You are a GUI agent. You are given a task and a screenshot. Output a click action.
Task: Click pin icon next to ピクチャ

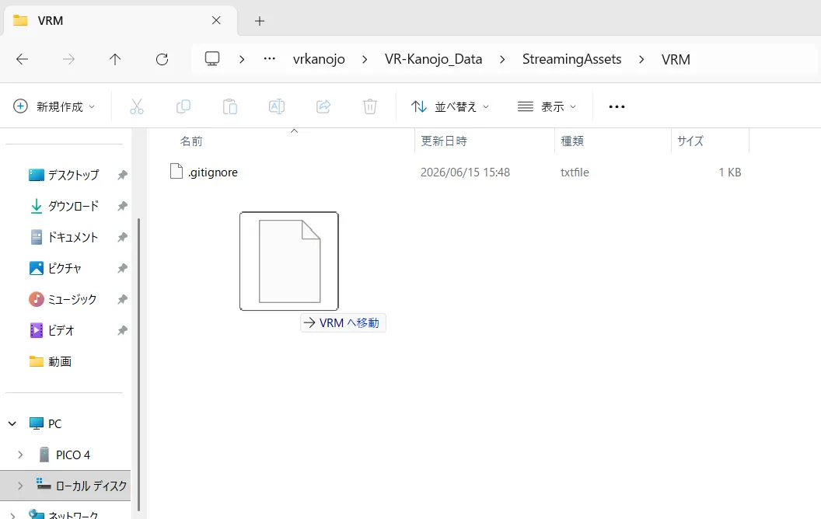[122, 268]
